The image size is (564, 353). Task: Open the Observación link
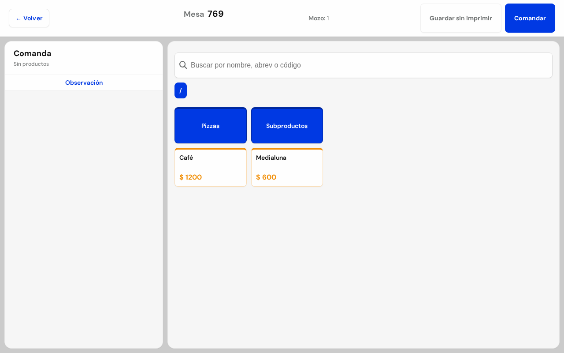84,83
